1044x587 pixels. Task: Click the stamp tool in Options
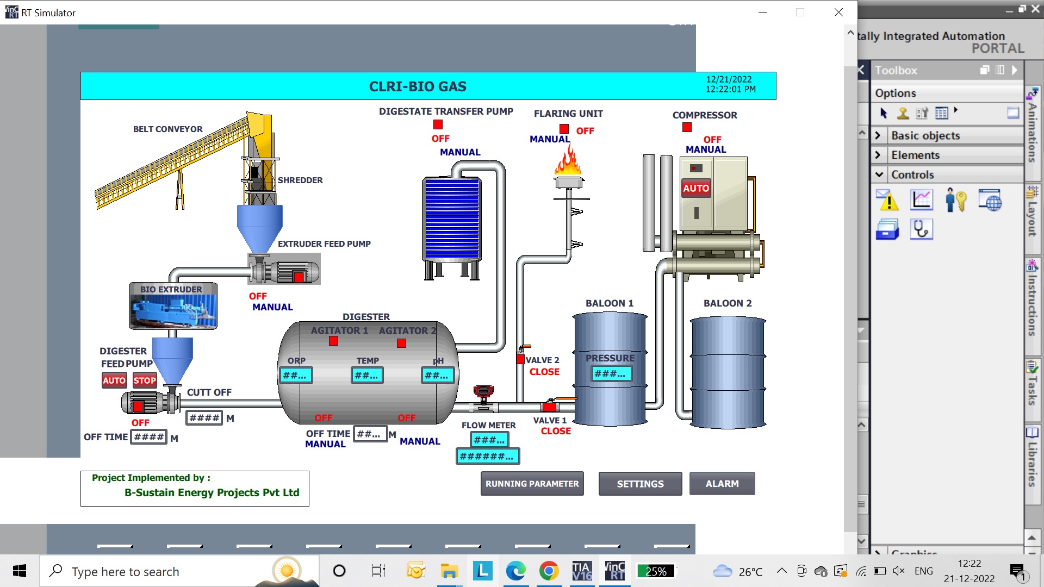[903, 113]
